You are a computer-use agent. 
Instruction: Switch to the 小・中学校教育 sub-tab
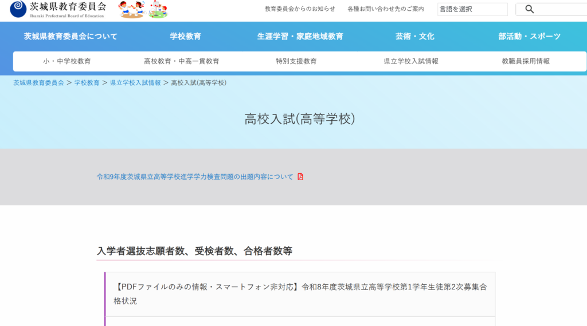coord(67,61)
